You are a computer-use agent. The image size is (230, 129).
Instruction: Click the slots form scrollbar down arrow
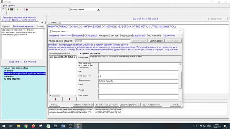pyautogui.click(x=180, y=99)
